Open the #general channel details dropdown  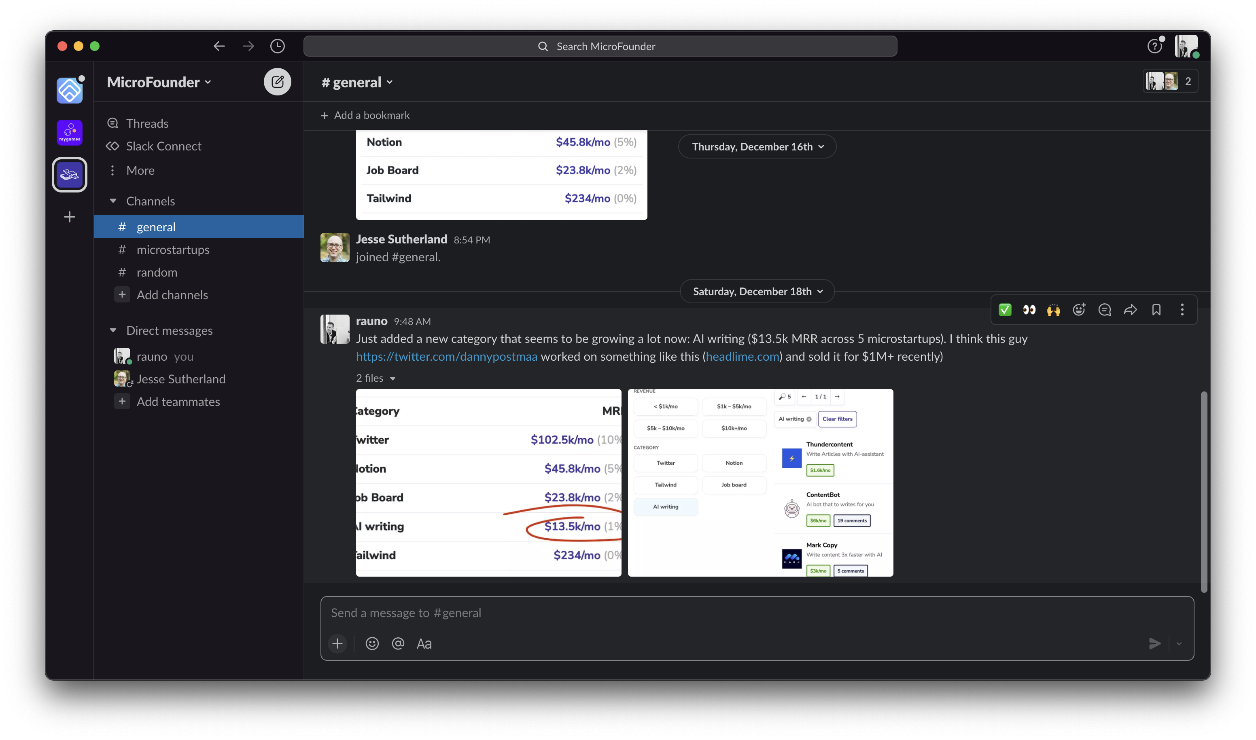point(357,82)
